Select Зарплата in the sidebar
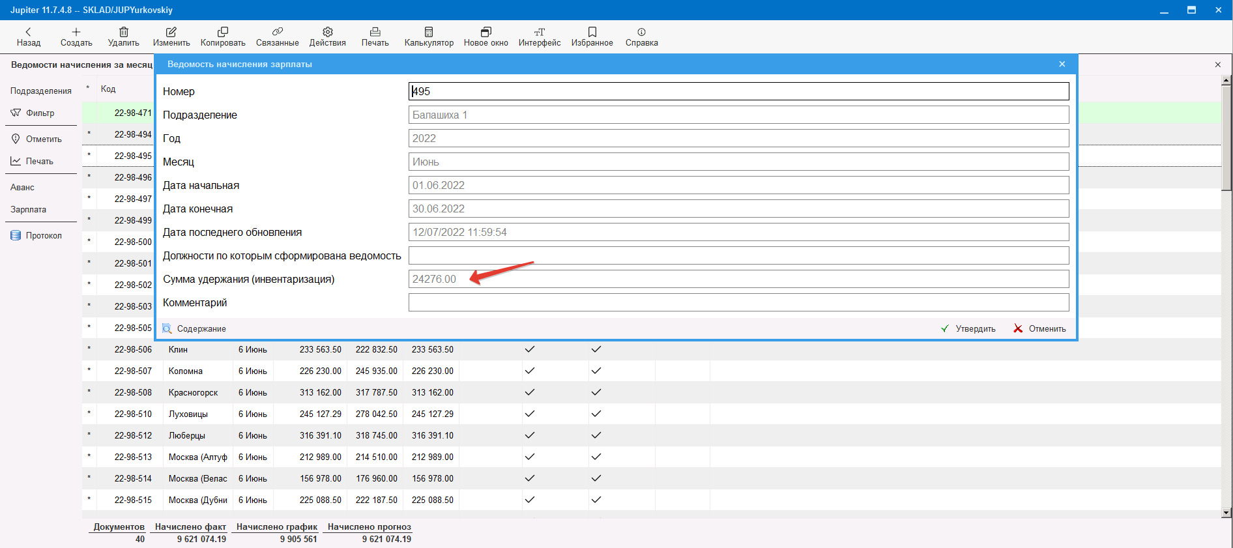The image size is (1233, 548). (x=28, y=209)
